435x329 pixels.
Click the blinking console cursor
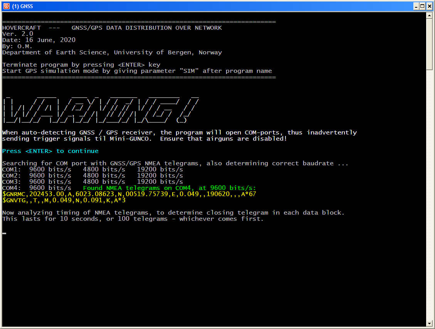(4, 233)
